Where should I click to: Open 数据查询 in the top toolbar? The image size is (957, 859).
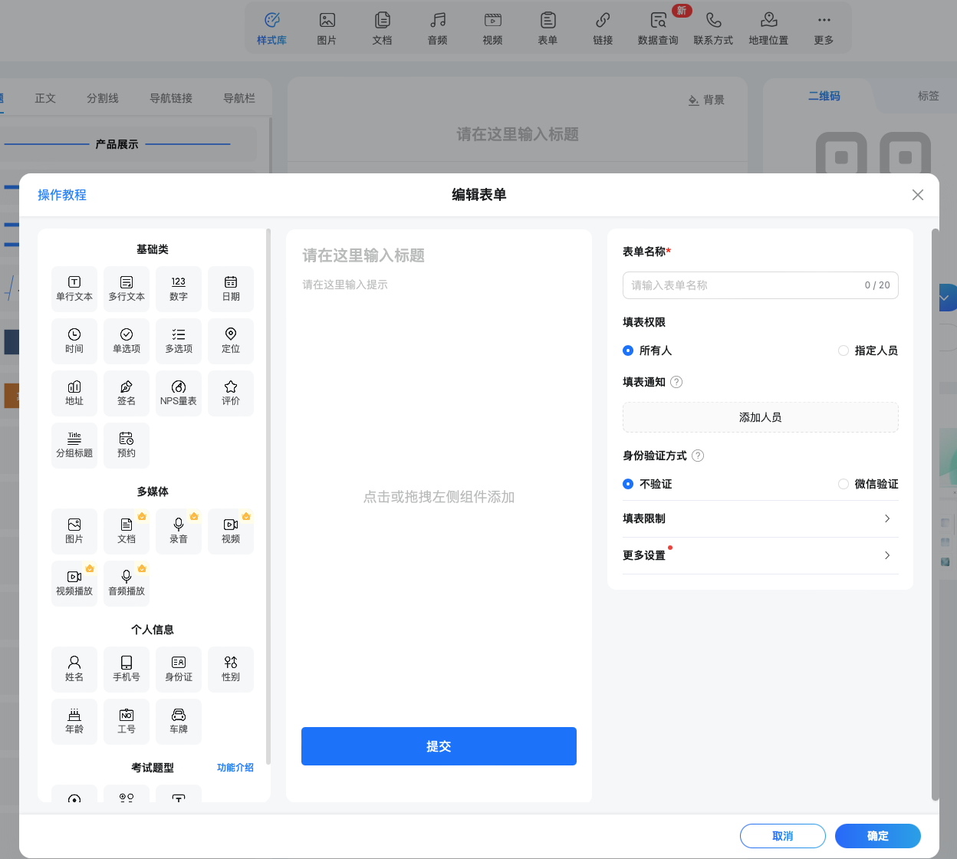tap(658, 28)
